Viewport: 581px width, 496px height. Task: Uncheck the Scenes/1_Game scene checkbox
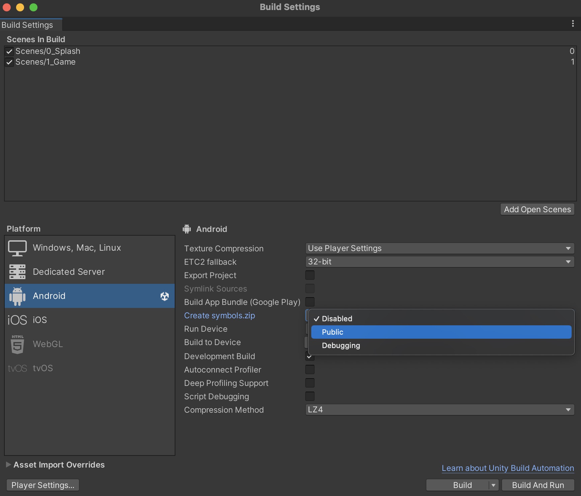click(x=9, y=62)
